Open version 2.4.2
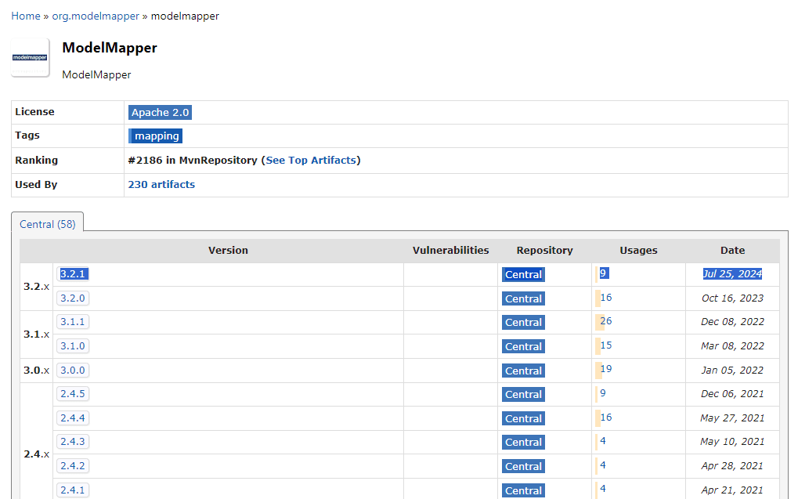The image size is (798, 499). (x=73, y=466)
